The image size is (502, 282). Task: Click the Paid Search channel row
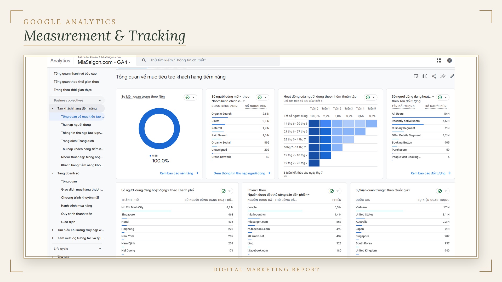coord(240,135)
